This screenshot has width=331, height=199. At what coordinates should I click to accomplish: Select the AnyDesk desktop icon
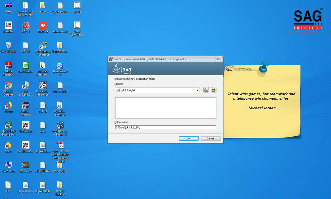coord(43,26)
